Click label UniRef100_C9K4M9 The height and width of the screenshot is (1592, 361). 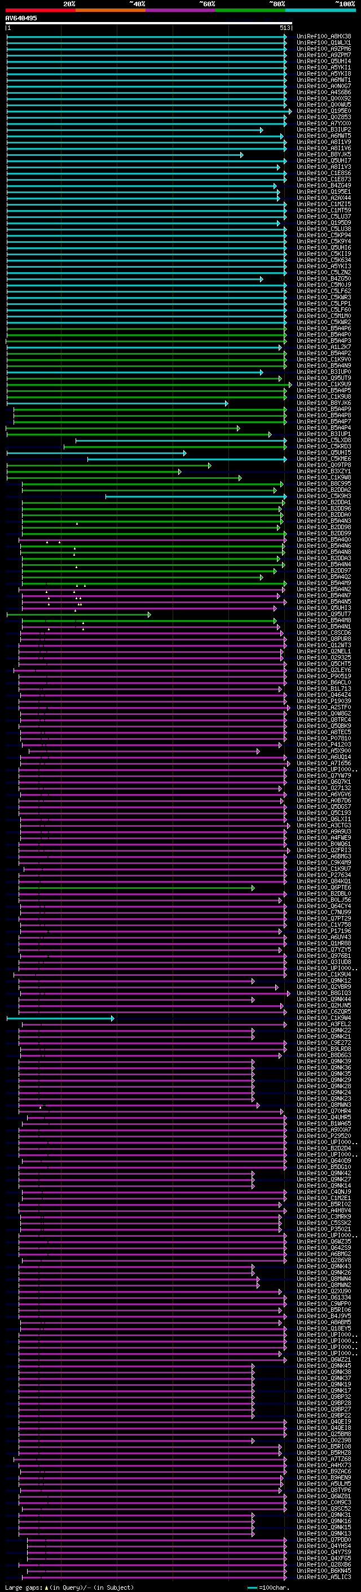324,862
